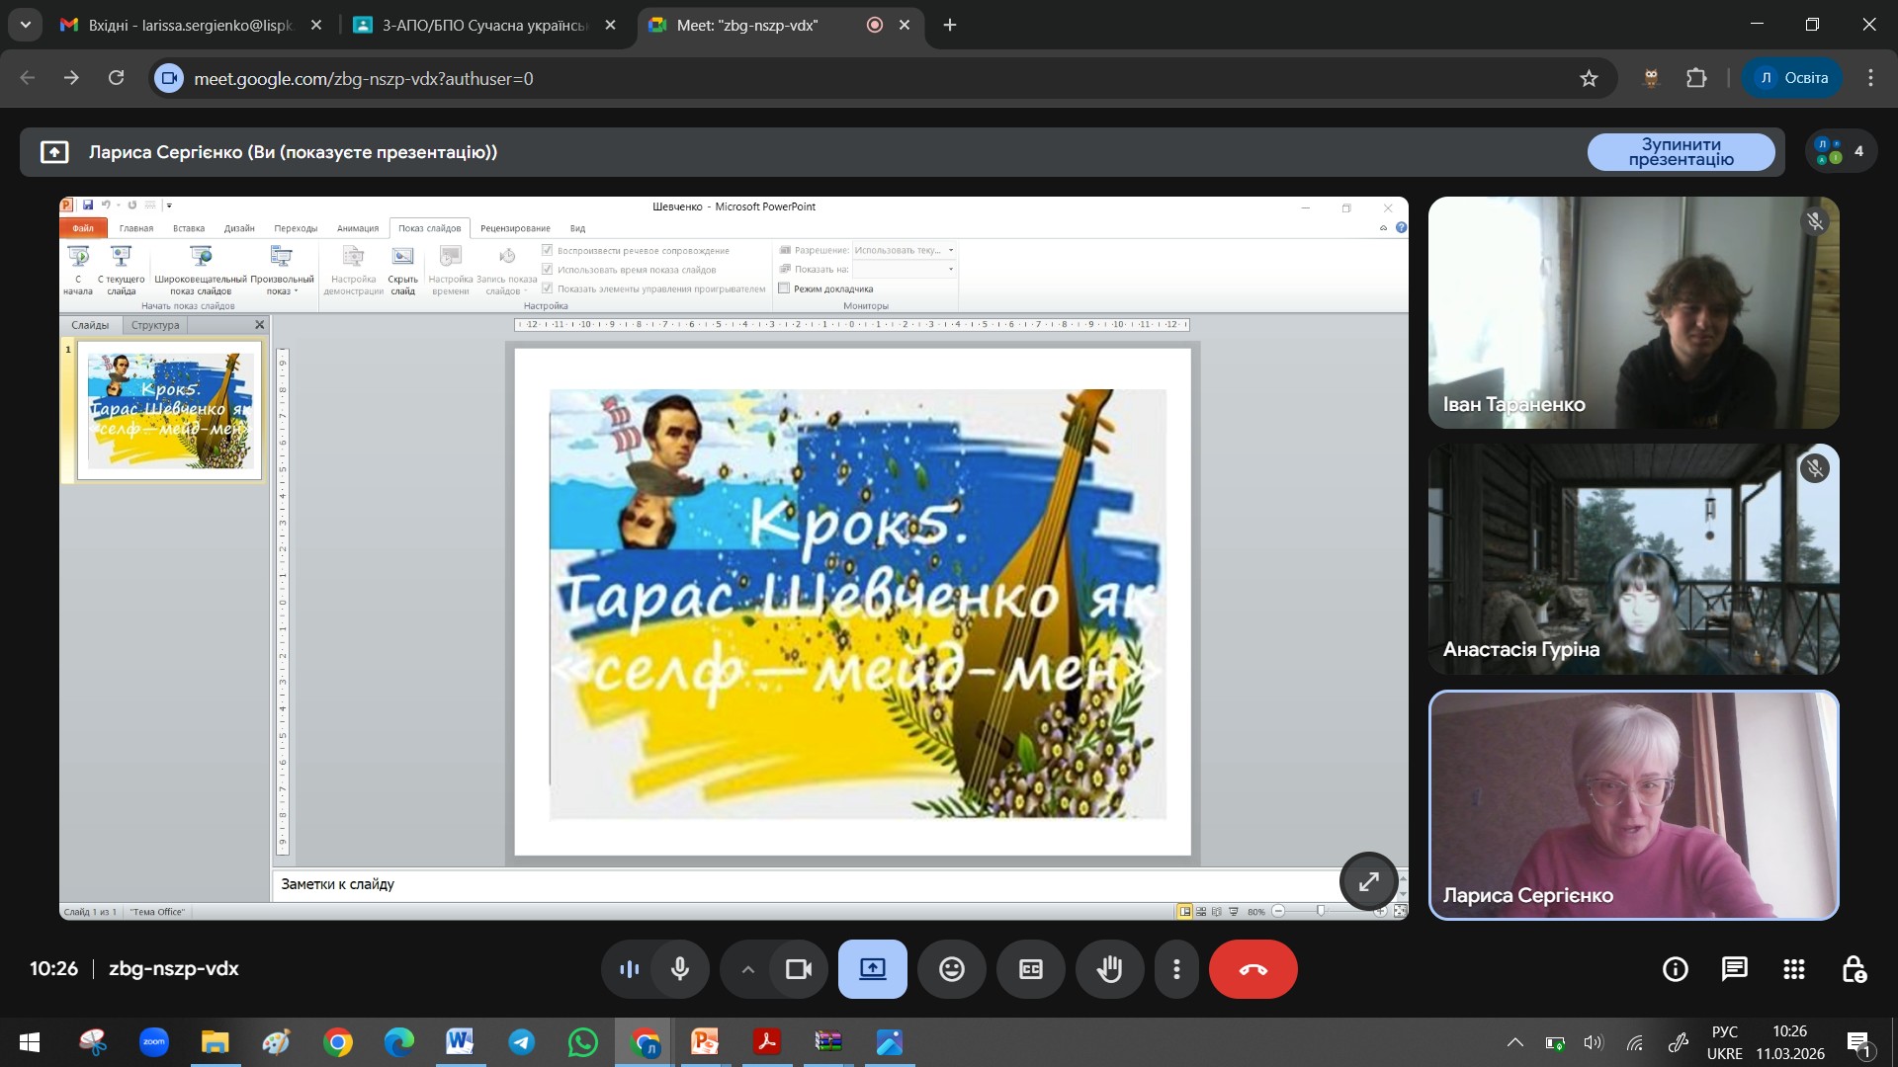Switch to the Gmail Вхідні tab
Screen dimensions: 1898x1067
coord(188,25)
